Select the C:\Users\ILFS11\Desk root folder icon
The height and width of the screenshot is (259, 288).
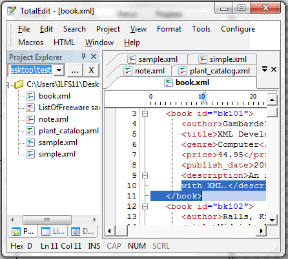[x=19, y=84]
